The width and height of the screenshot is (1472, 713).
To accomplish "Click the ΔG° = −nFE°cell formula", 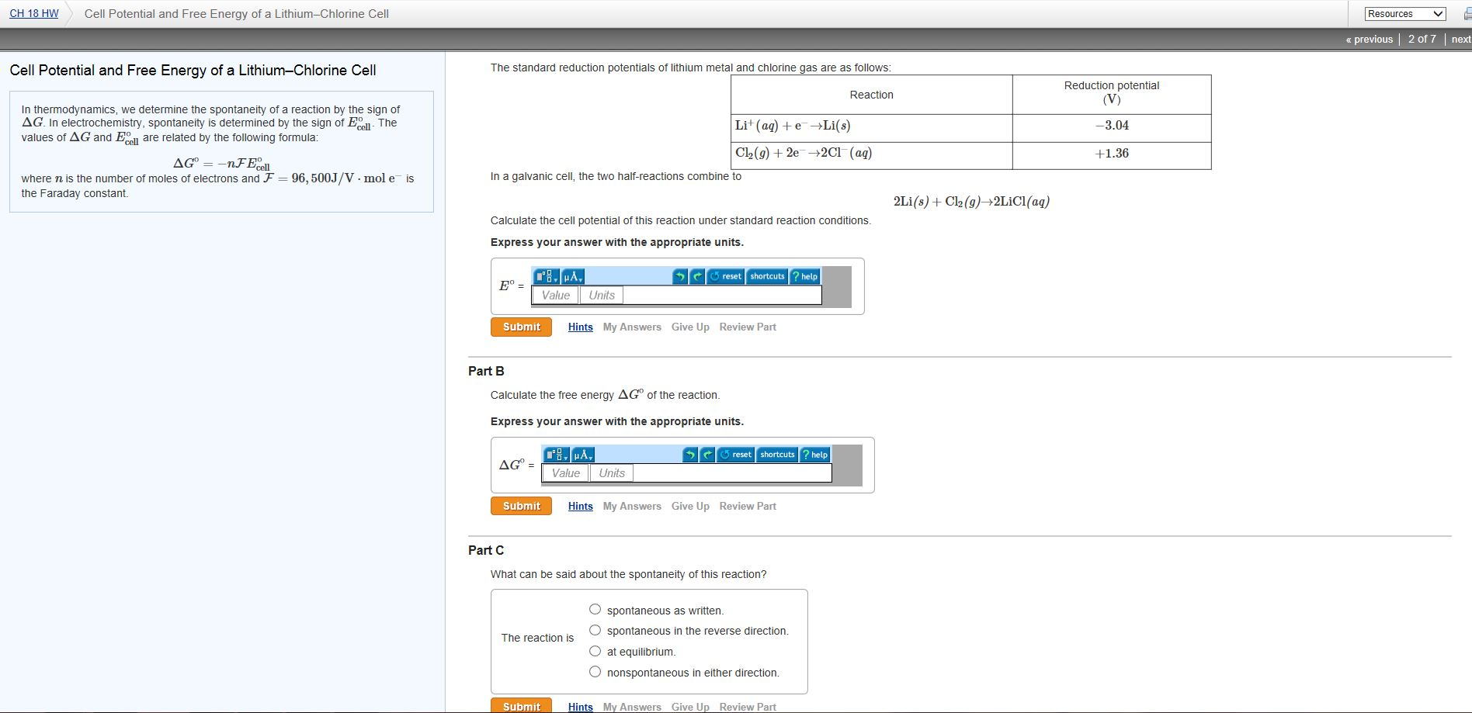I will coord(221,164).
